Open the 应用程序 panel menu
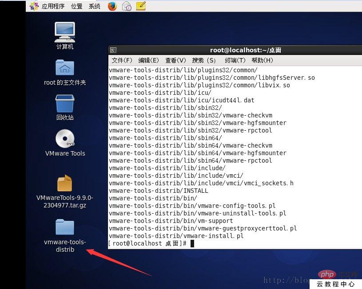The height and width of the screenshot is (289, 362). click(53, 6)
